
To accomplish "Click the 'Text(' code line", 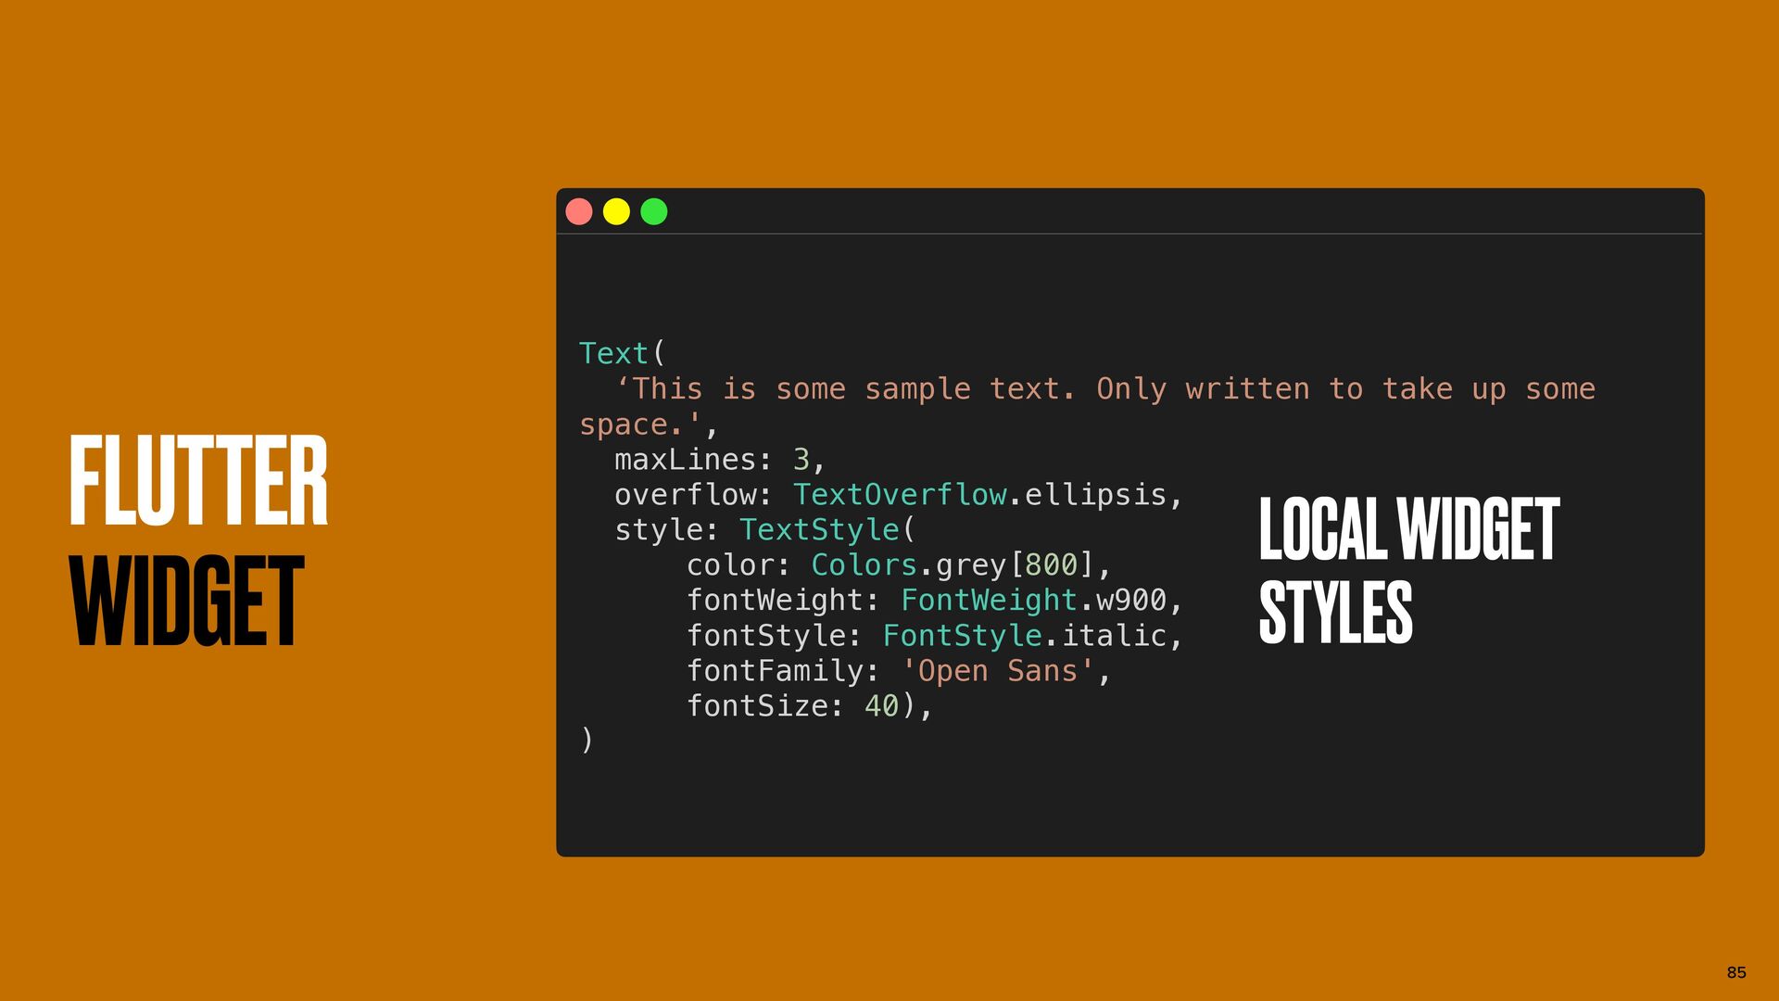I will click(623, 353).
